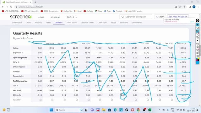Click the Epic Pen logo button
Viewport: 201px width, 113px height.
coord(198,20)
